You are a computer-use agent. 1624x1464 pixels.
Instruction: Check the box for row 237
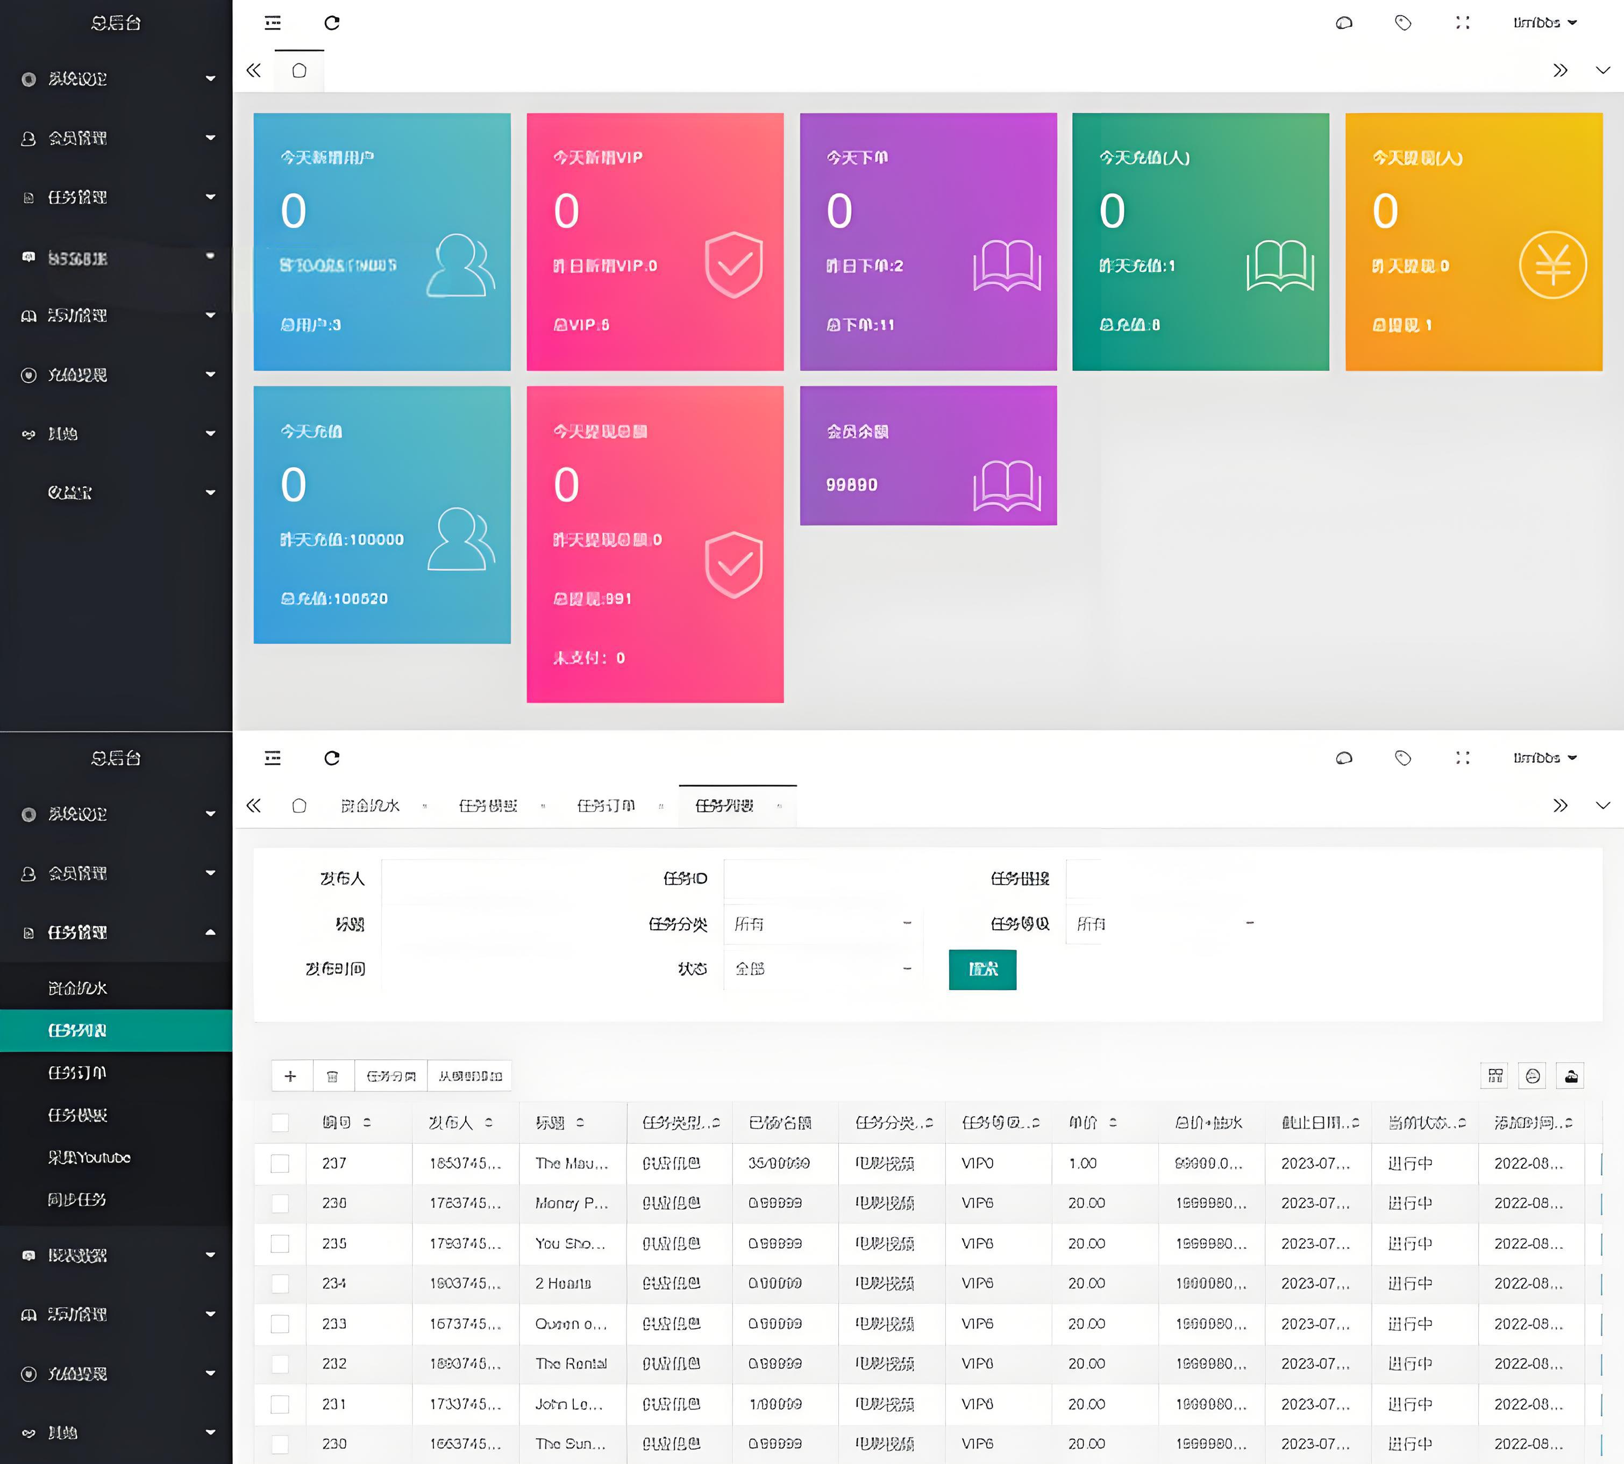[x=280, y=1164]
